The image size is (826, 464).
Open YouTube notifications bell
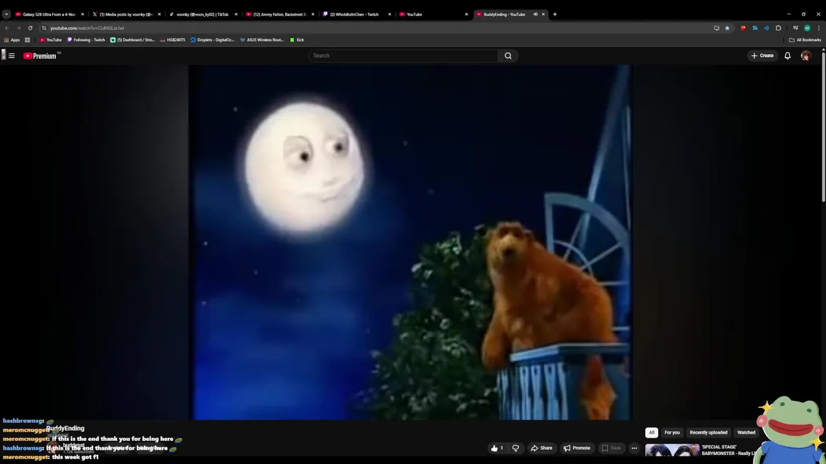[x=787, y=55]
